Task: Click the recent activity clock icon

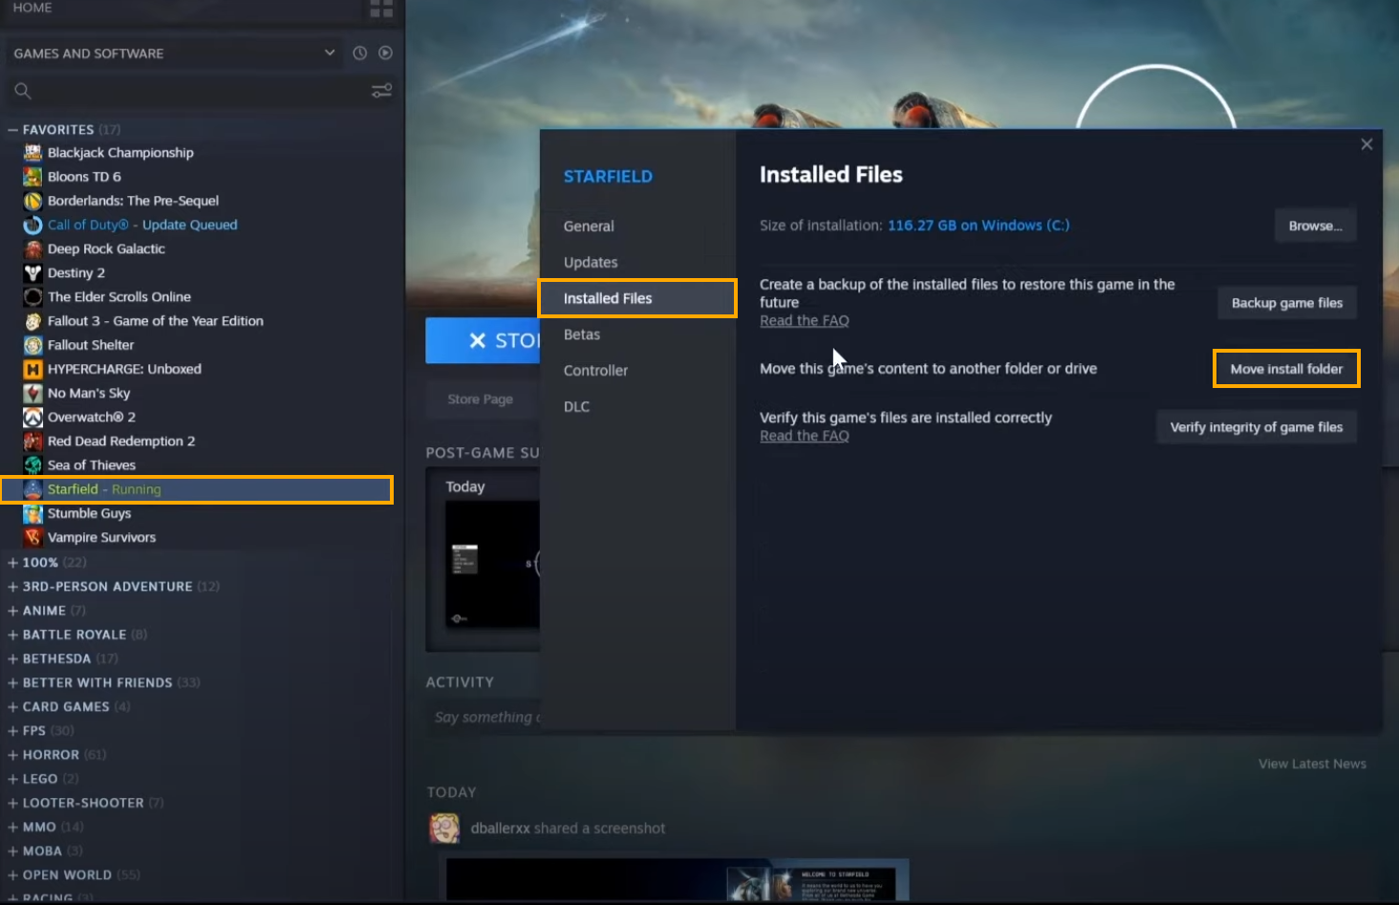Action: (359, 54)
